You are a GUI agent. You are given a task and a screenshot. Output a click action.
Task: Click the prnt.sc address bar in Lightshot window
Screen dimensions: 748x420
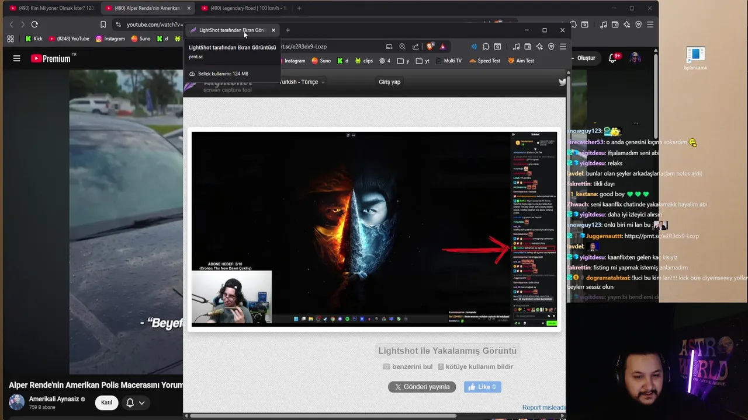click(x=304, y=47)
